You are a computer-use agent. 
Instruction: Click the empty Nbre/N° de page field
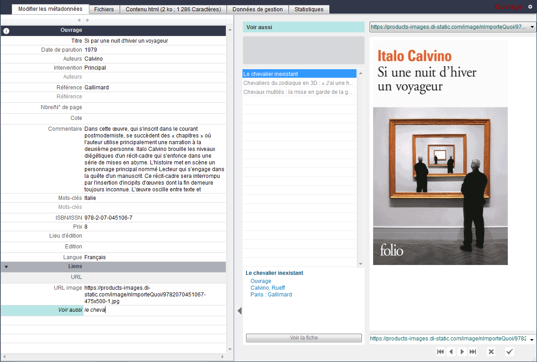click(155, 107)
